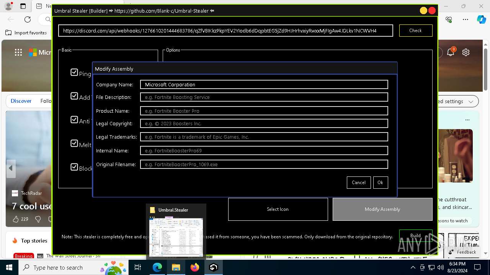Image resolution: width=490 pixels, height=275 pixels.
Task: Open MSN page settings gear
Action: tap(466, 52)
